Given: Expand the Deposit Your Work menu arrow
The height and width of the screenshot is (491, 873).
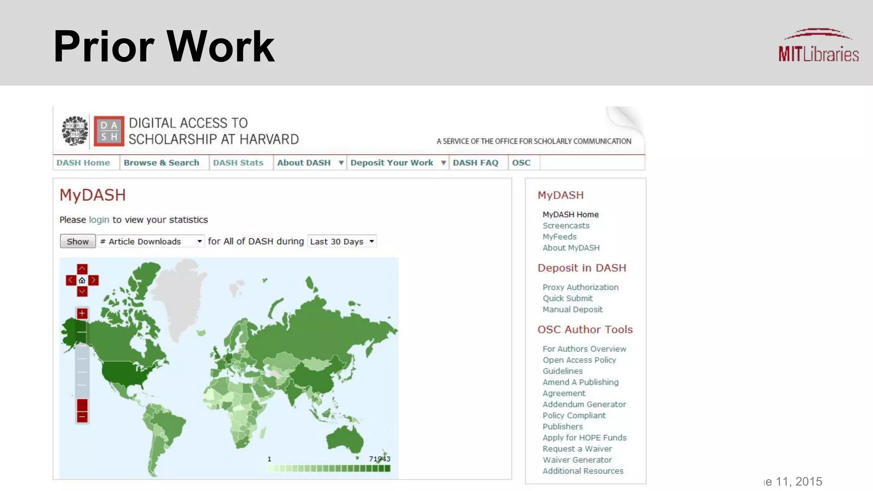Looking at the screenshot, I should [443, 163].
